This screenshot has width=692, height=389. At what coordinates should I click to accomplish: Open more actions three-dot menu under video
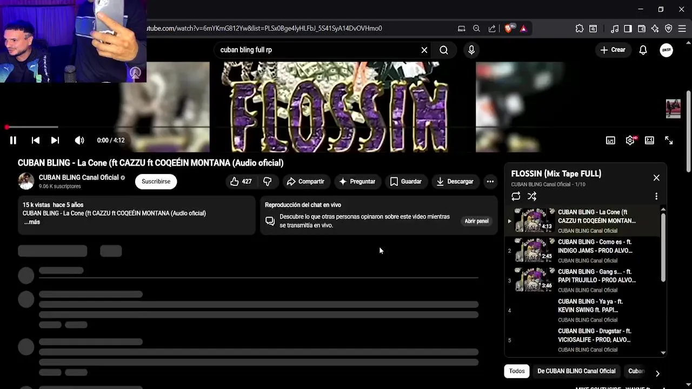pyautogui.click(x=490, y=182)
